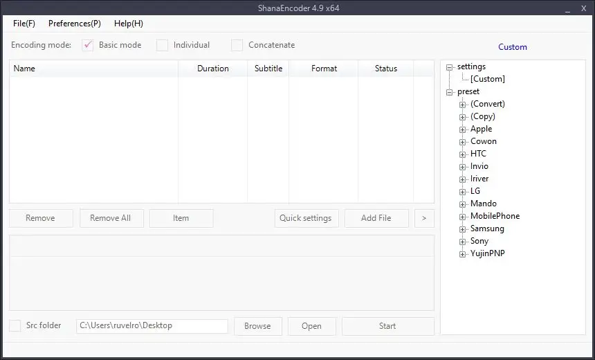Expand the Samsung preset group
The image size is (595, 360).
click(x=462, y=229)
